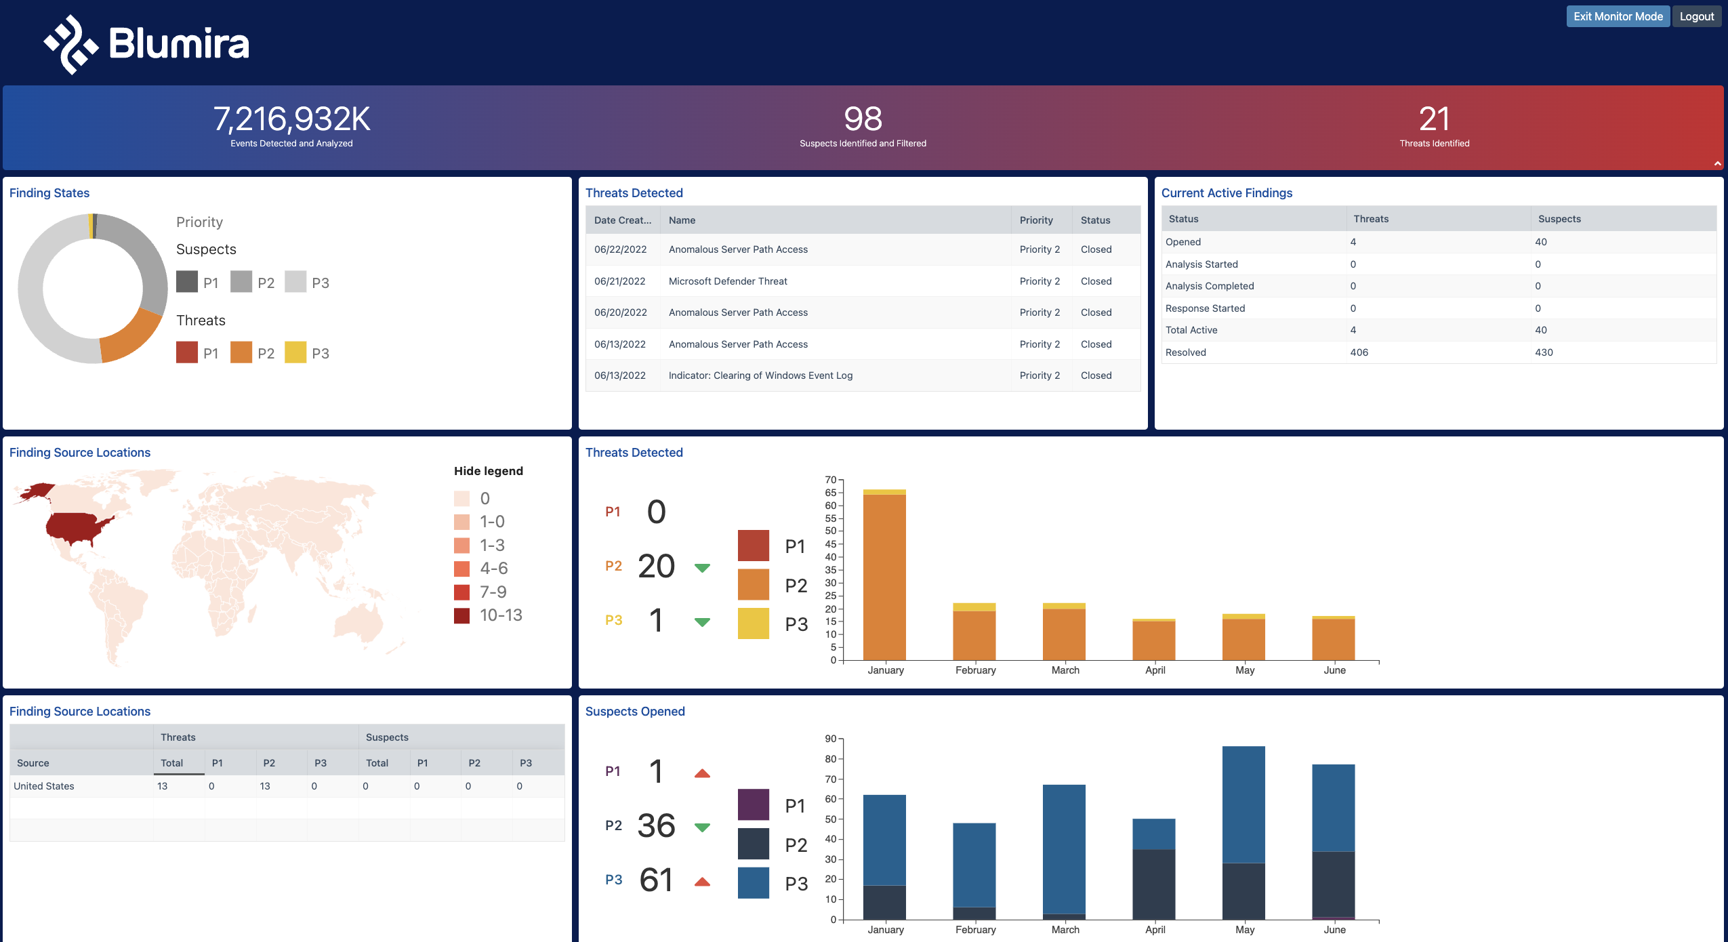Click green down arrow beside P2 20

702,567
